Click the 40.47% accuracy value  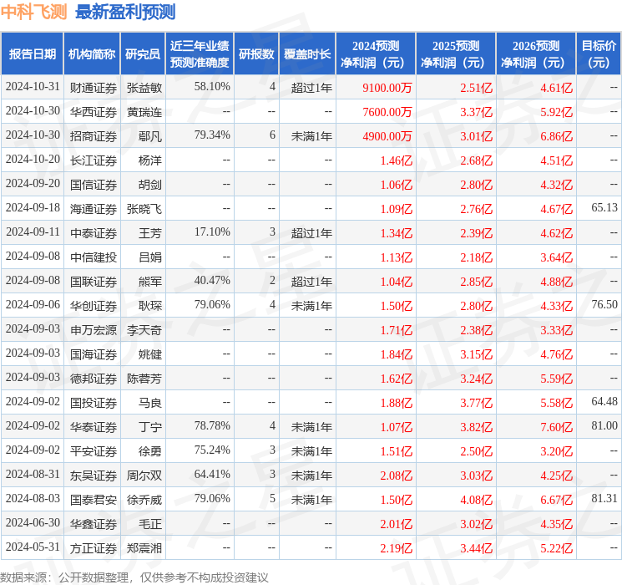212,280
